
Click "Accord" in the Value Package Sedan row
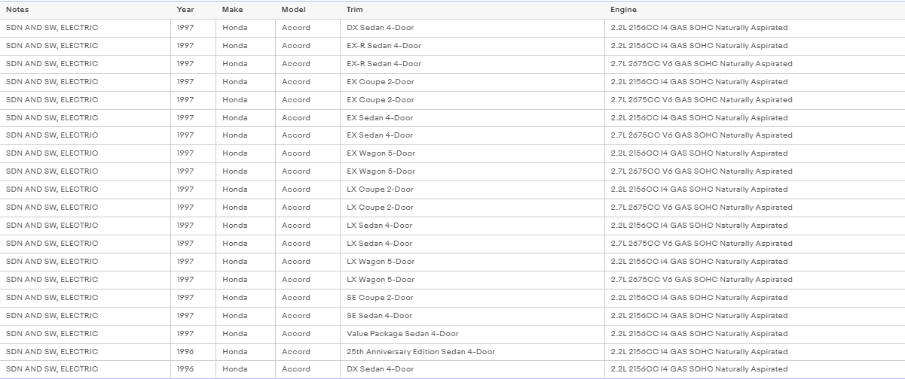296,334
